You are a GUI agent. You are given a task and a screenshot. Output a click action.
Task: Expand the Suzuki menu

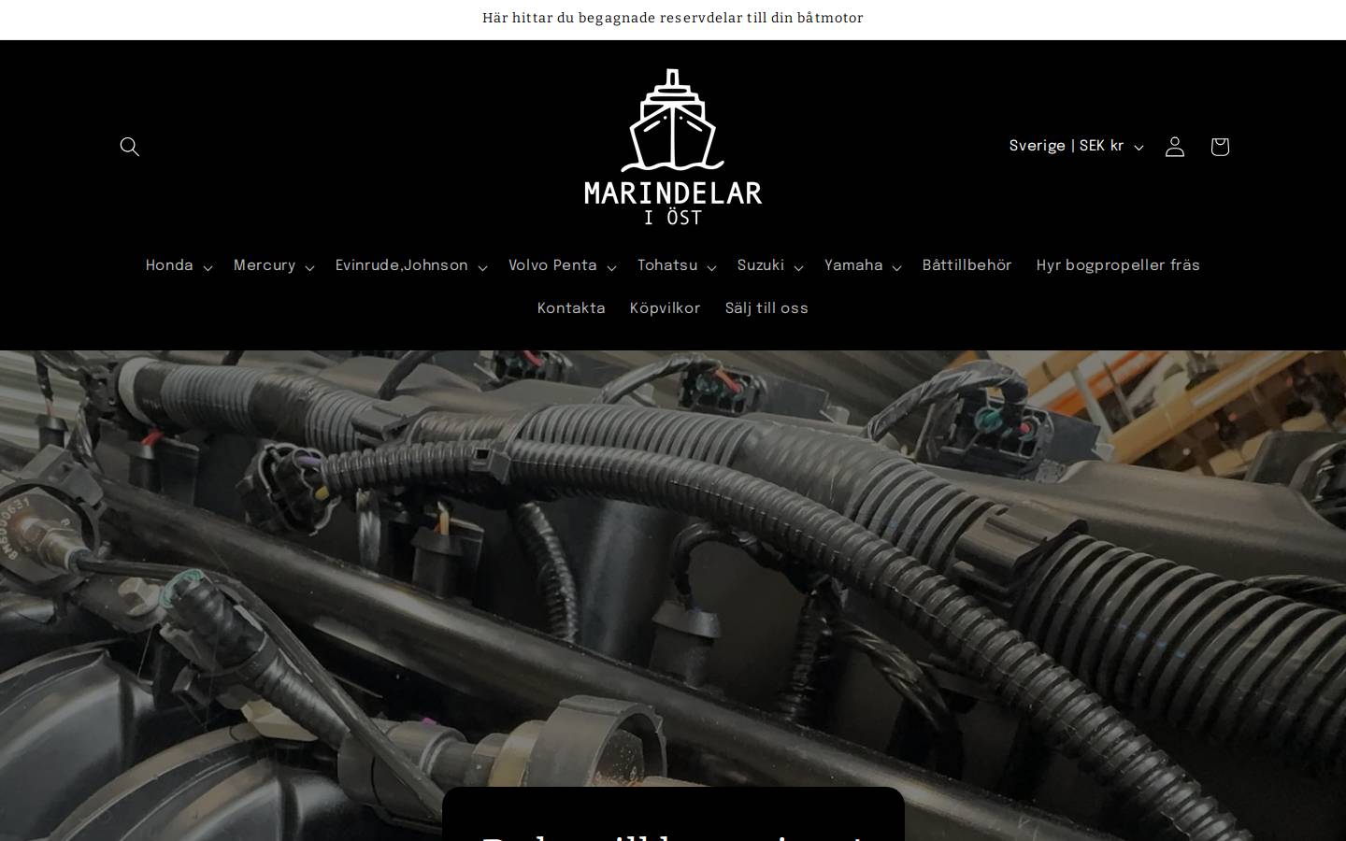tap(770, 266)
